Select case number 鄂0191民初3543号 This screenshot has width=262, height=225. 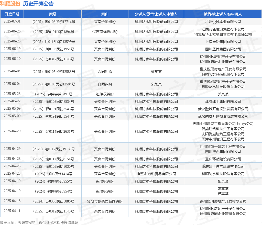[54, 109]
